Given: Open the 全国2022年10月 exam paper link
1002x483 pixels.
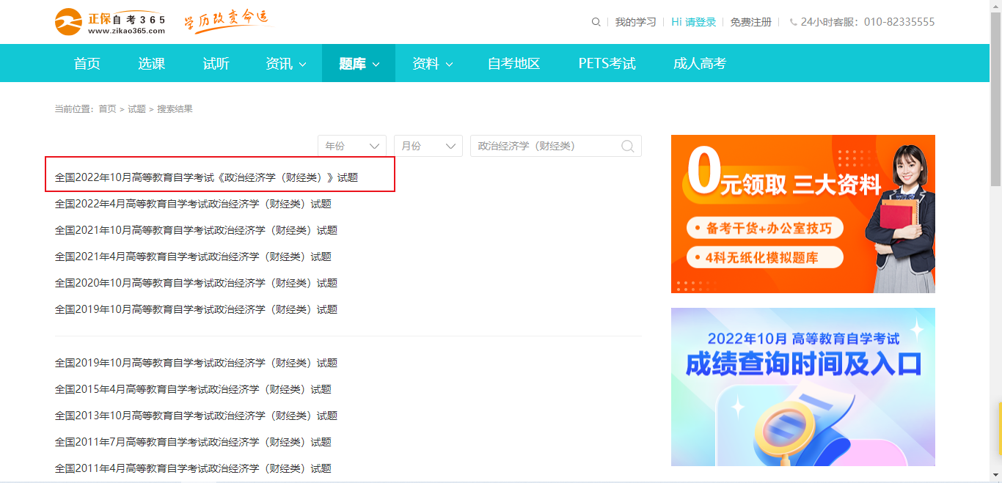Looking at the screenshot, I should pos(206,177).
